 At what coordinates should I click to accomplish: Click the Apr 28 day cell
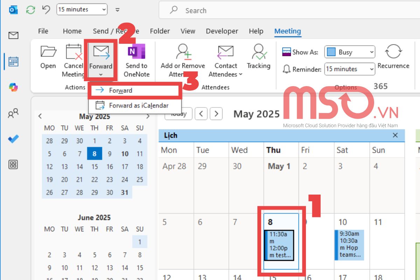point(176,185)
